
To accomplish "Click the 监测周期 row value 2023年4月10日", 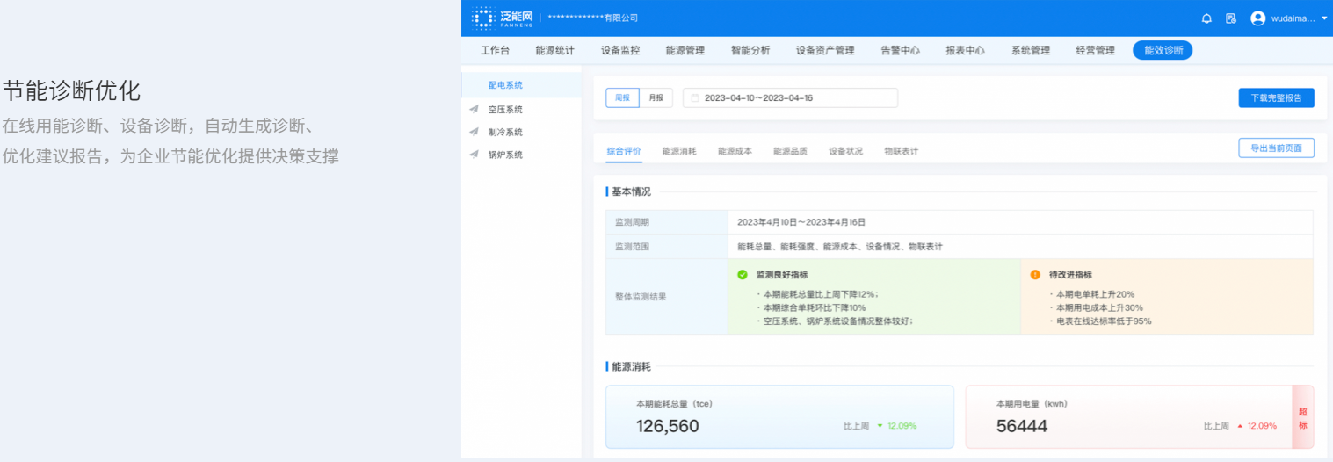I will 801,222.
